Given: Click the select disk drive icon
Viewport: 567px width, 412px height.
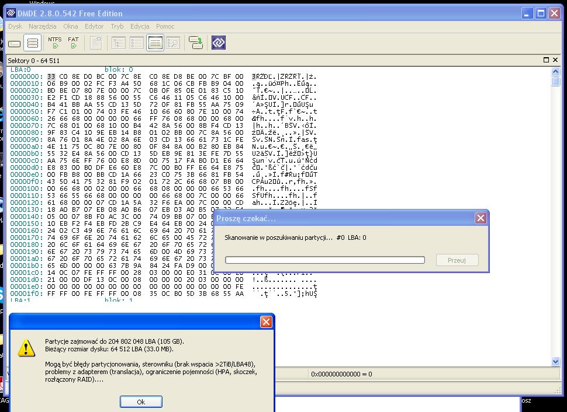Looking at the screenshot, I should click(15, 43).
